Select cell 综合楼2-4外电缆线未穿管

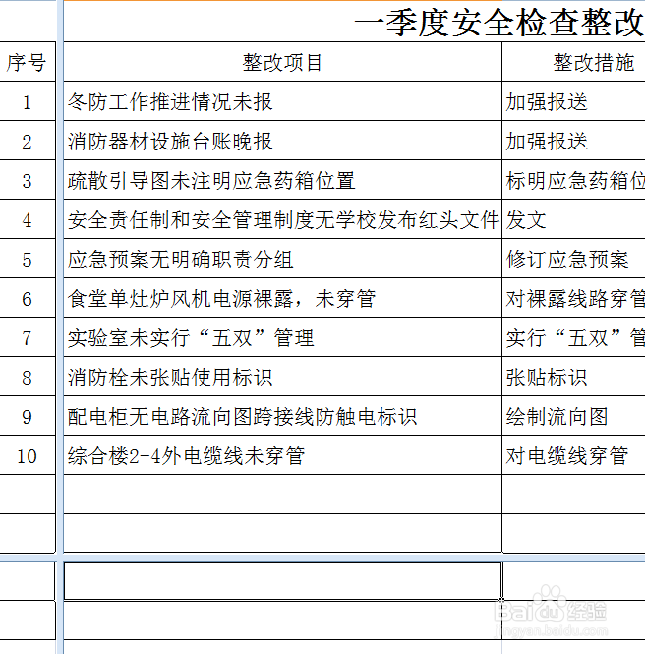(x=283, y=455)
